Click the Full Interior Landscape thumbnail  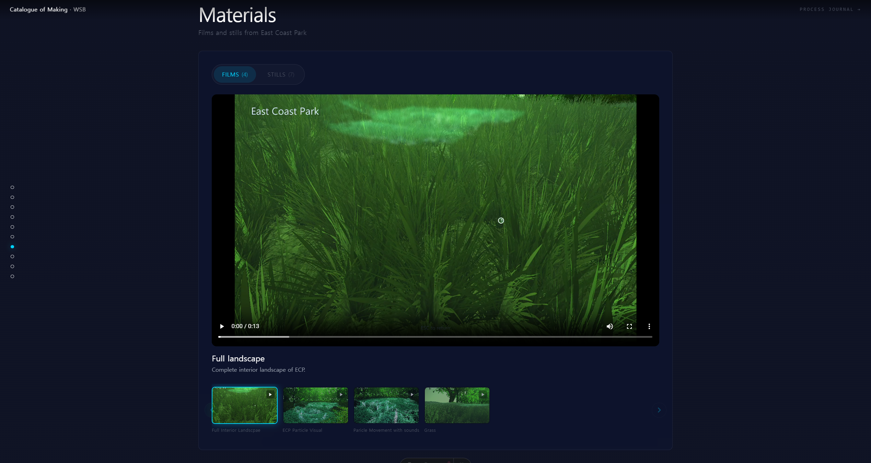click(x=245, y=405)
